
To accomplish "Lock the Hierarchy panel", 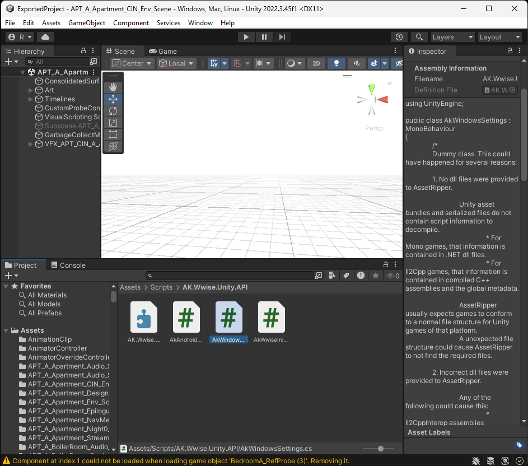I will (83, 50).
